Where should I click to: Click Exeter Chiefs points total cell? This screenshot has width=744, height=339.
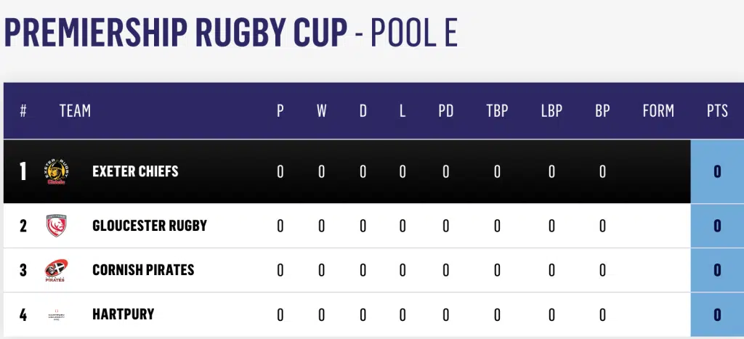(x=717, y=171)
